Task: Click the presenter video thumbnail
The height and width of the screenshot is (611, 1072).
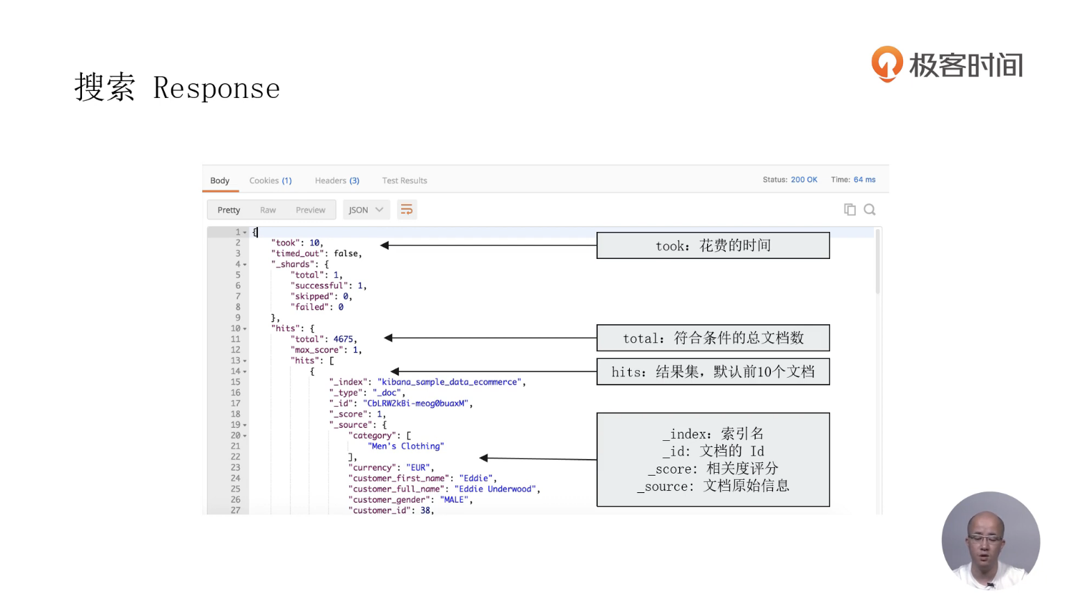Action: pos(990,540)
